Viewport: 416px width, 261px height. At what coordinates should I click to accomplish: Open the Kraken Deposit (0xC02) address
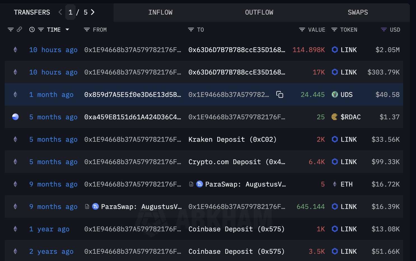232,139
